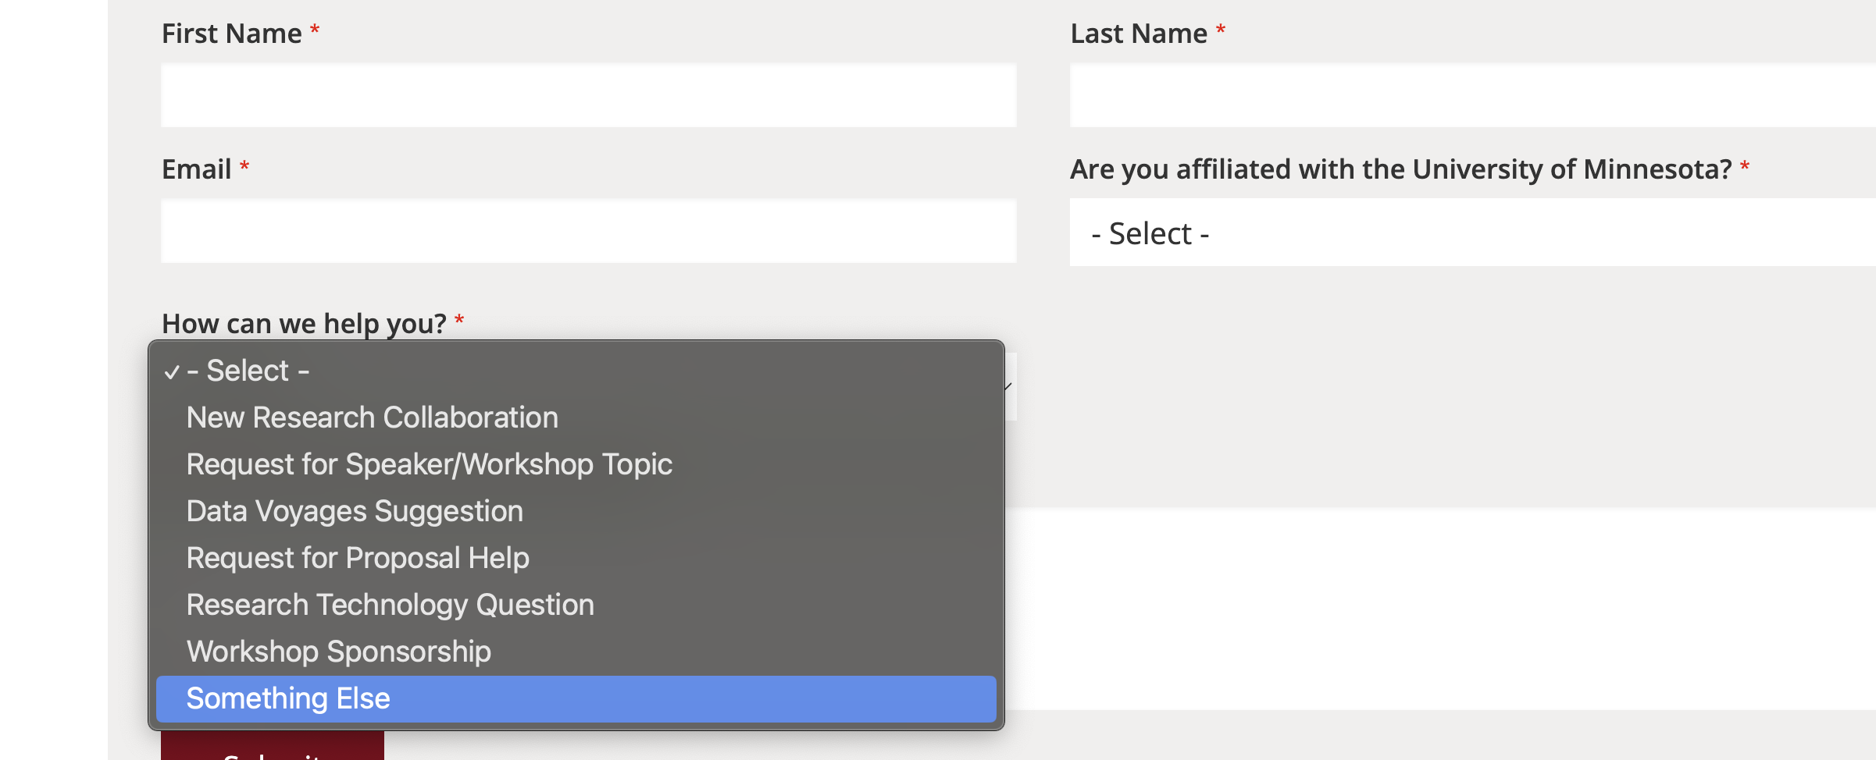Click the University of Minnesota affiliation question label
The image size is (1876, 760).
1400,169
